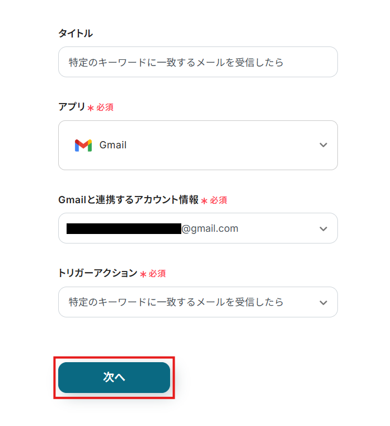Click the red asterisk next to アカウント情報
390x426 pixels.
(204, 200)
